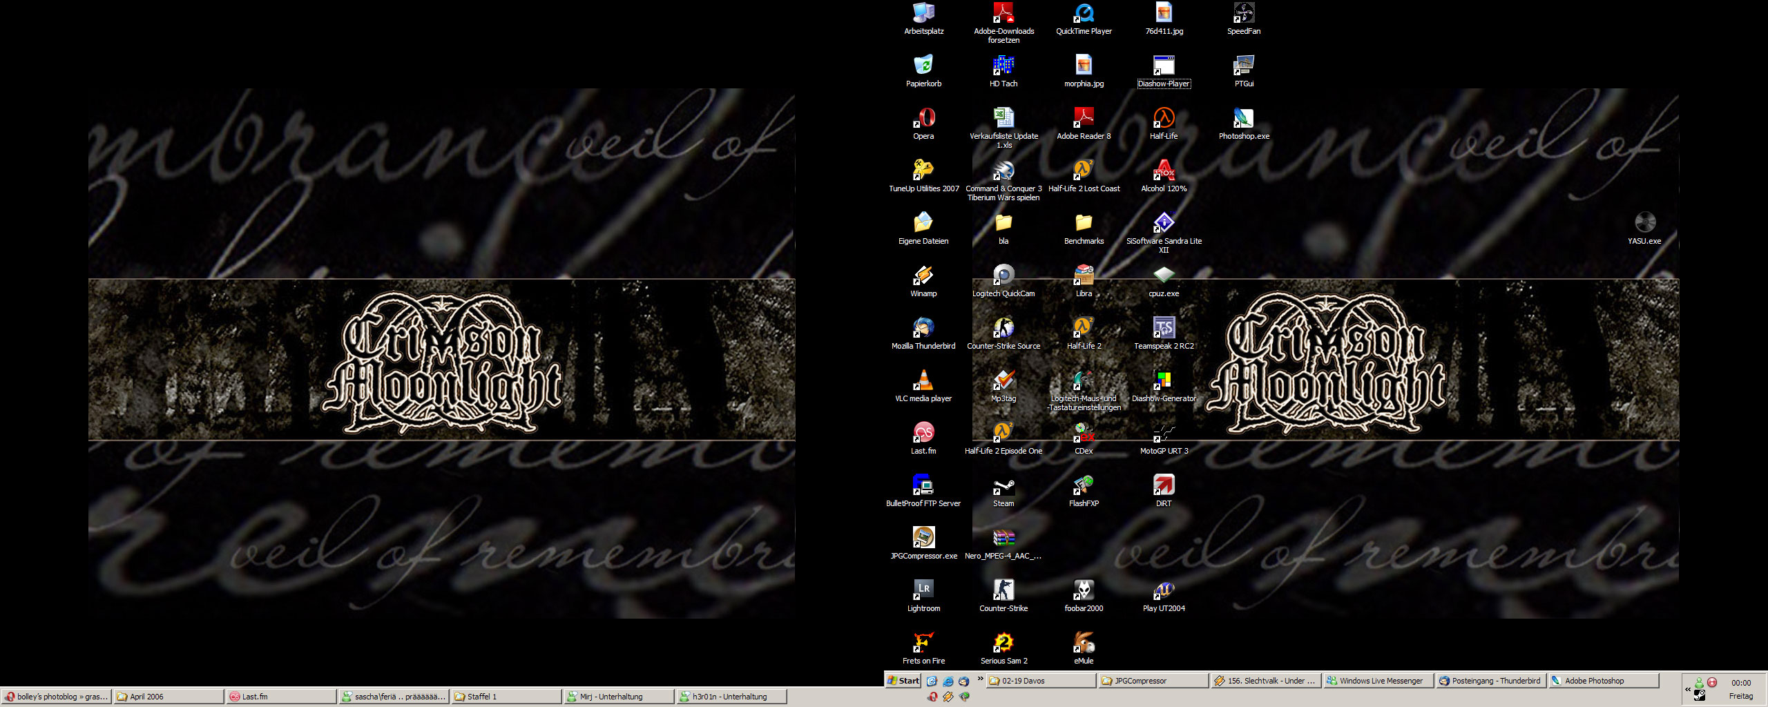
Task: Select the Serious Sam 2 desktop icon
Action: (1003, 643)
